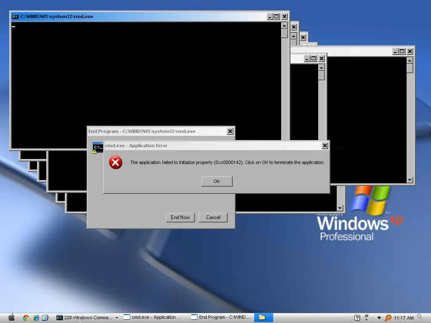The height and width of the screenshot is (323, 431).
Task: Switch to cmd.exe - Application taskbar button
Action: [x=152, y=317]
